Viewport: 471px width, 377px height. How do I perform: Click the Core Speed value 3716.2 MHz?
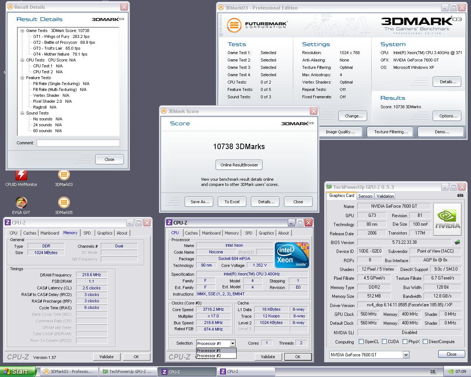point(213,310)
